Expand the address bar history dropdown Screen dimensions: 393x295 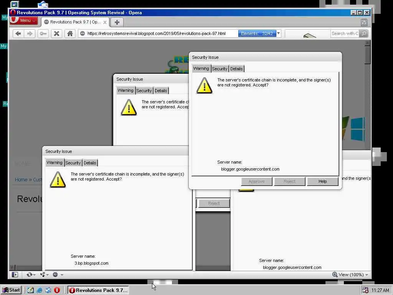pos(279,33)
